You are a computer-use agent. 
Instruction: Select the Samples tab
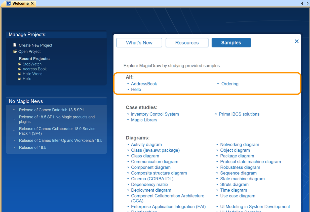point(231,43)
